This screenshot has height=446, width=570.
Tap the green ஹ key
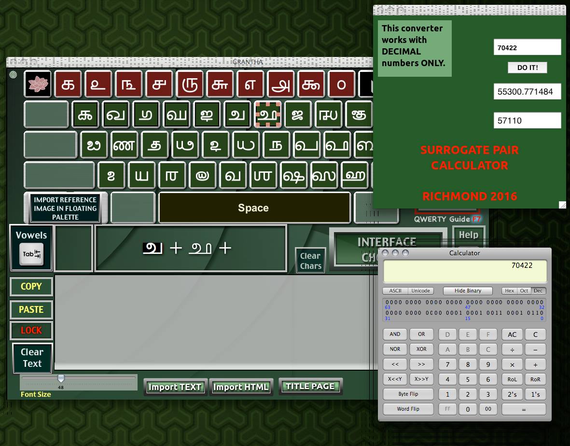click(354, 175)
